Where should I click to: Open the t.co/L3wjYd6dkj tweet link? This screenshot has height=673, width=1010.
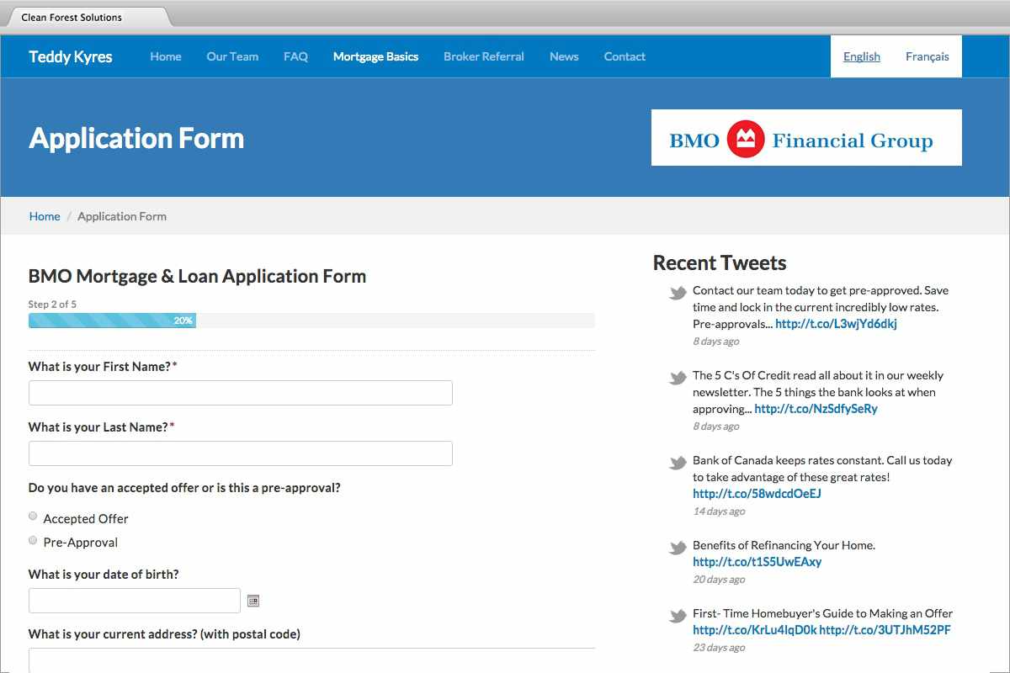pyautogui.click(x=836, y=324)
